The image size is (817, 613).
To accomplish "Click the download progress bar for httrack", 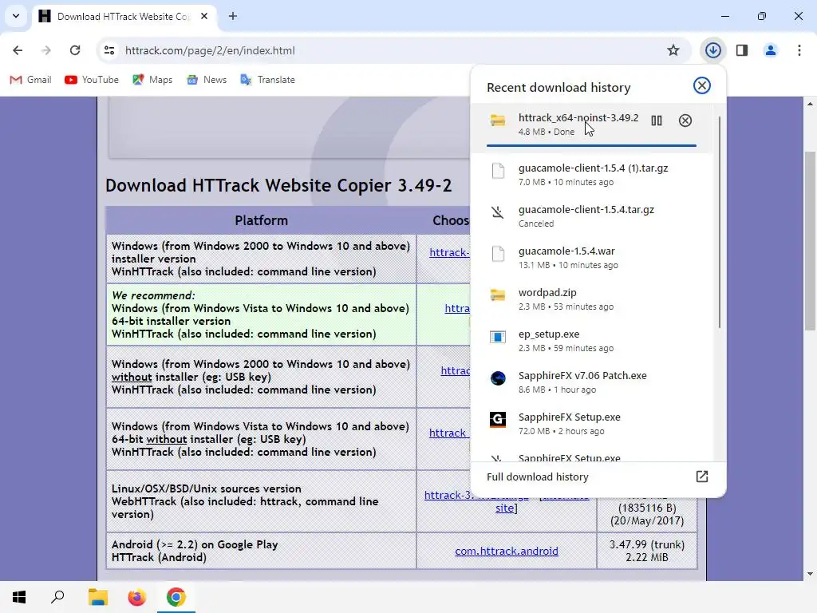I will [x=591, y=145].
